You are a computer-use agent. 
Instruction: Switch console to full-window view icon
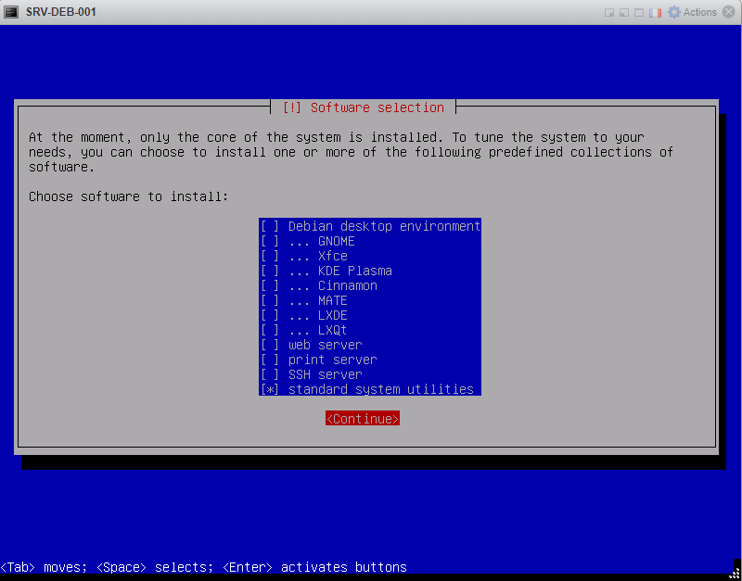click(639, 13)
